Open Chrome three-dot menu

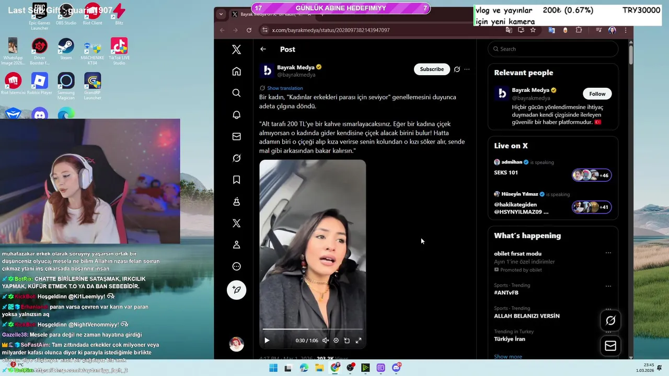(626, 30)
